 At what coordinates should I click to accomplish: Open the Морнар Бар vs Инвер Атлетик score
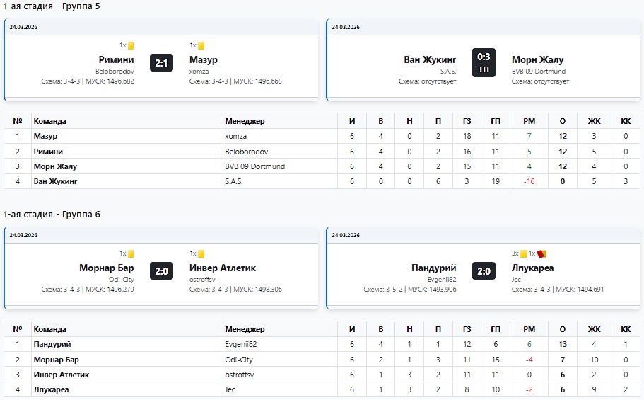161,272
